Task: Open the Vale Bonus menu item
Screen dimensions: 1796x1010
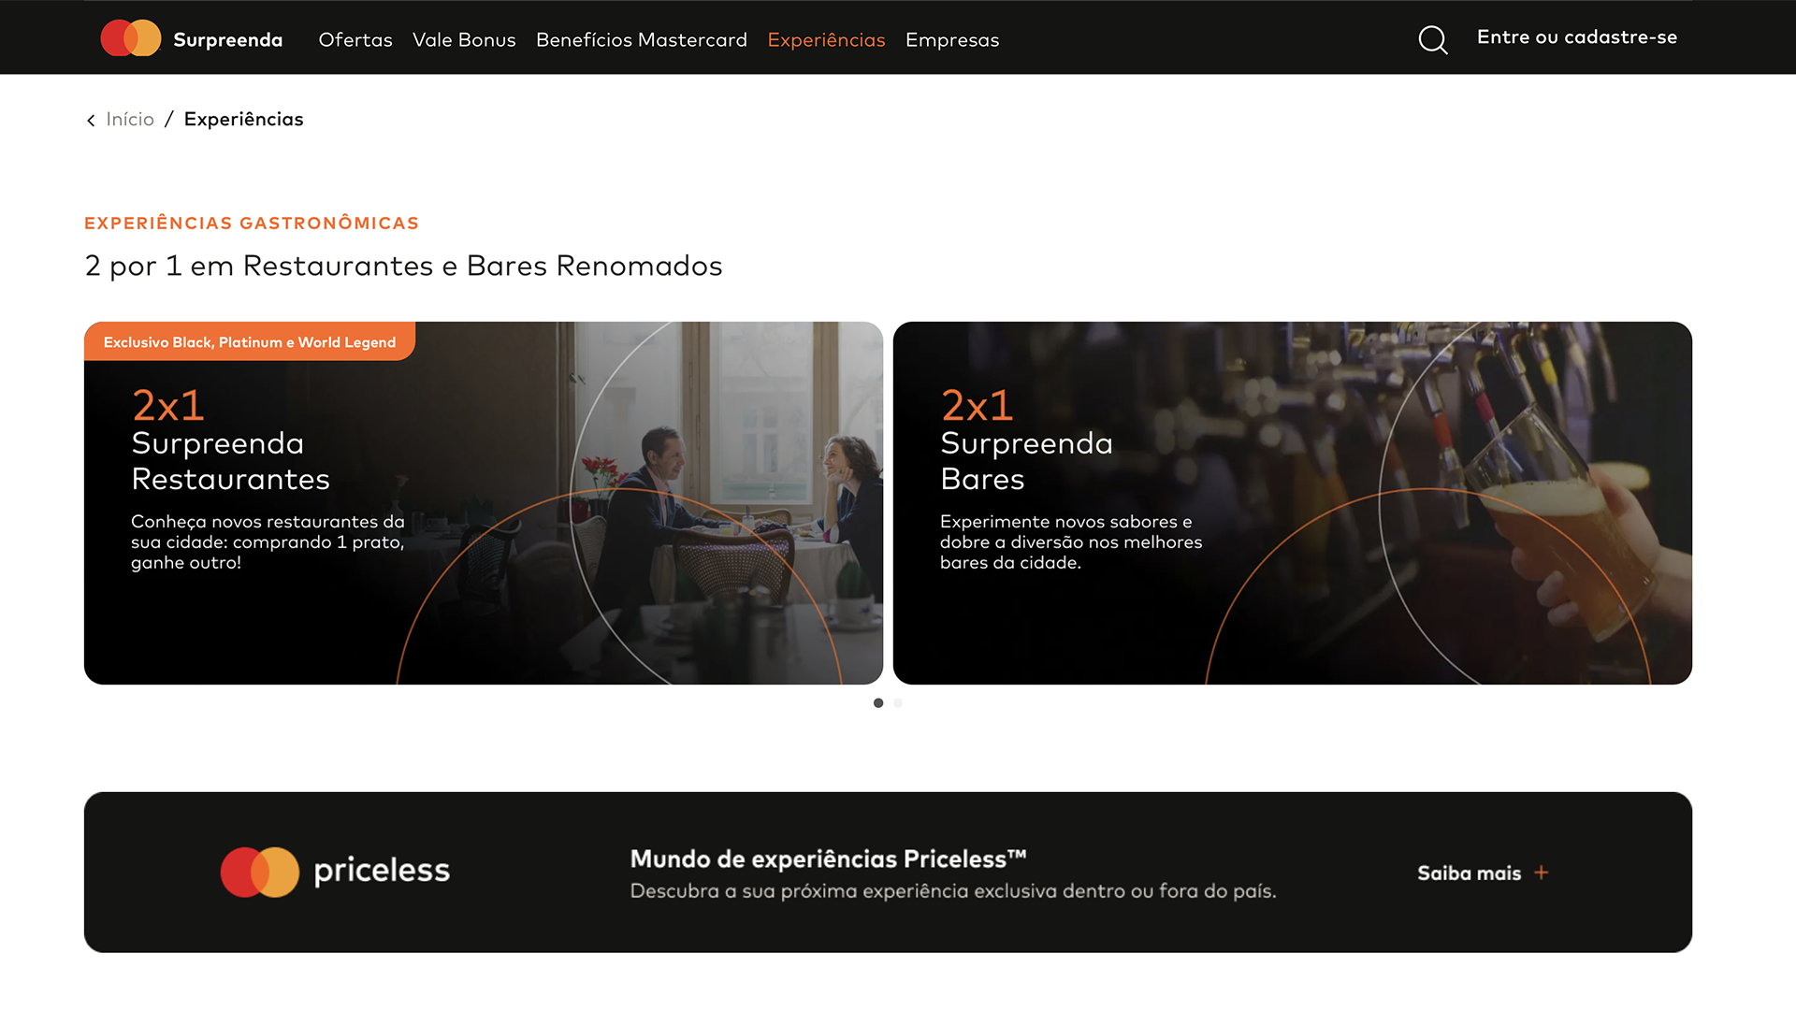Action: (464, 39)
